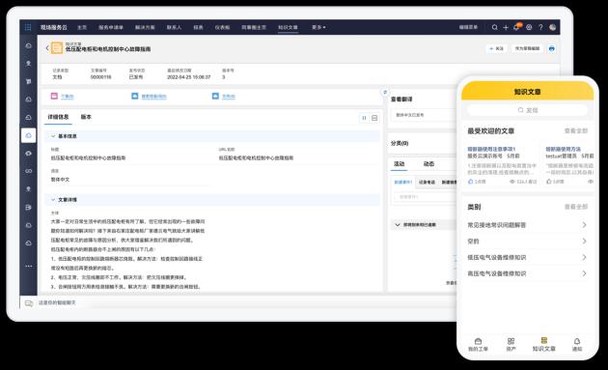608x370 pixels.
Task: Switch to the 版本 tab
Action: [86, 117]
